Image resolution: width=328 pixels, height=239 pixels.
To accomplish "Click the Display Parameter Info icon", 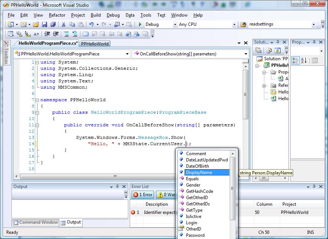I will pyautogui.click(x=19, y=34).
